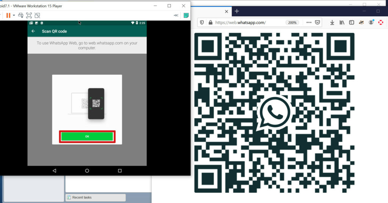Click the red lifebuoy extension icon
388x203 pixels.
point(380,22)
